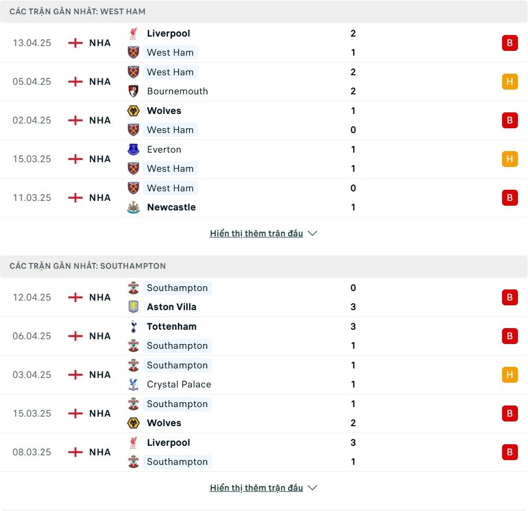Open the Southampton vs Wolves match row
The width and height of the screenshot is (528, 511).
click(264, 413)
